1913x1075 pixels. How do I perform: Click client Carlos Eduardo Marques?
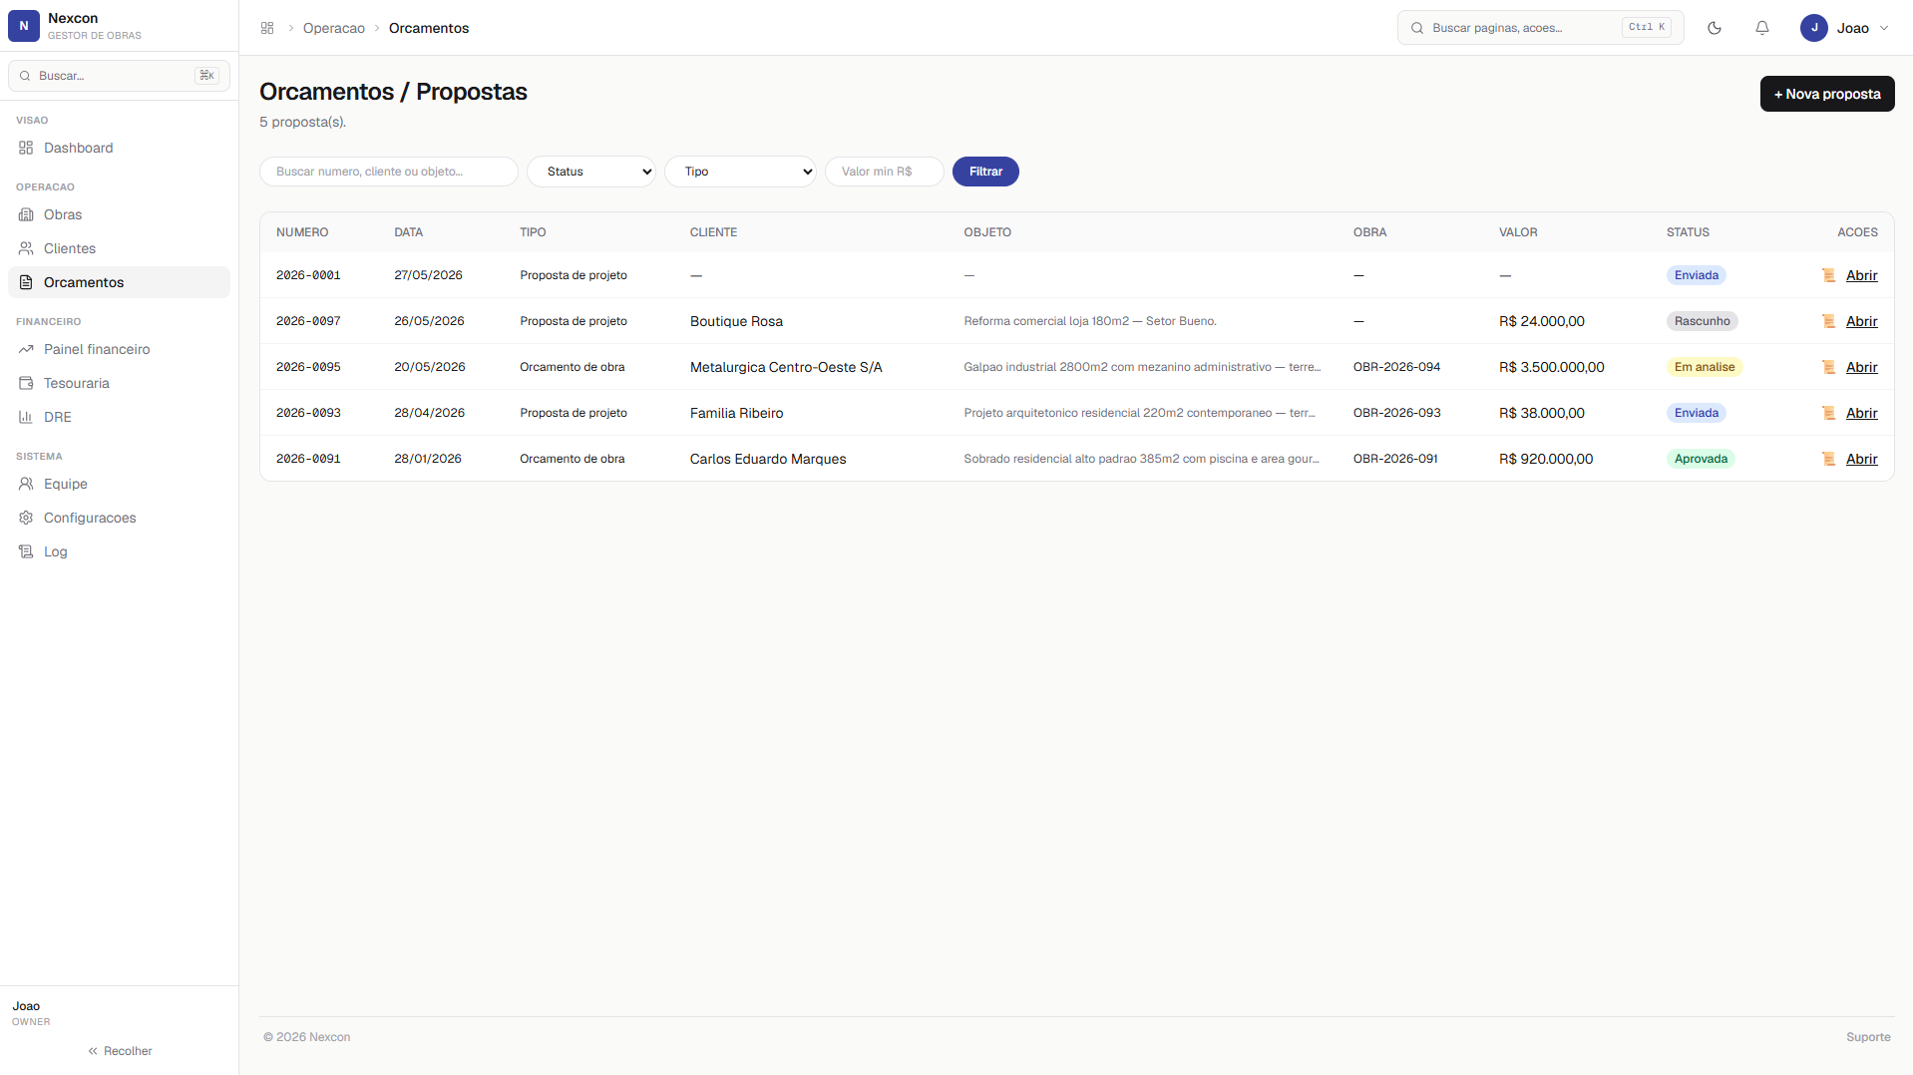click(x=768, y=459)
